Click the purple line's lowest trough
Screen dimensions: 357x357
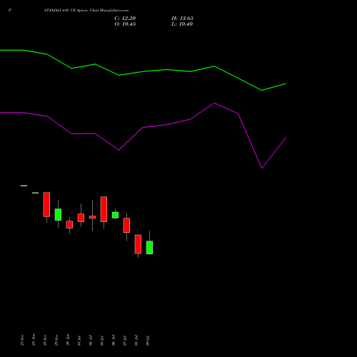point(262,168)
